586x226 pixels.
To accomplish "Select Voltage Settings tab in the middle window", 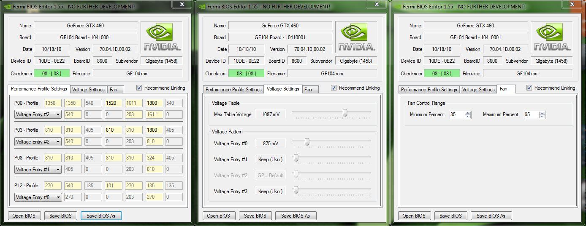I will tap(283, 89).
